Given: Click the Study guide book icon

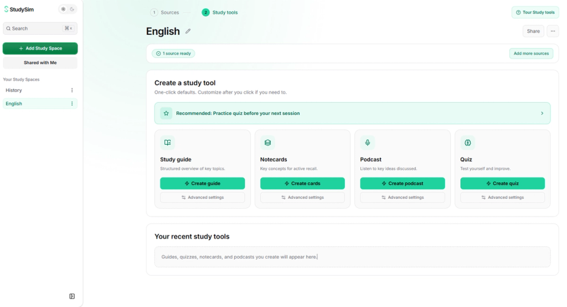Looking at the screenshot, I should point(167,142).
